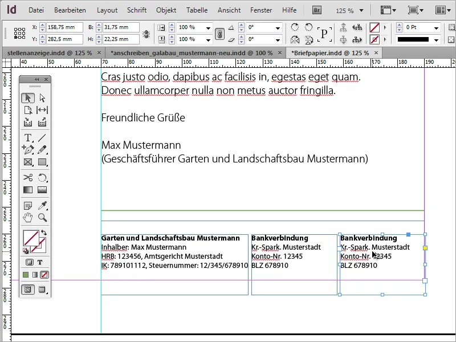Select the Pencil tool
456x342 pixels.
click(42, 150)
